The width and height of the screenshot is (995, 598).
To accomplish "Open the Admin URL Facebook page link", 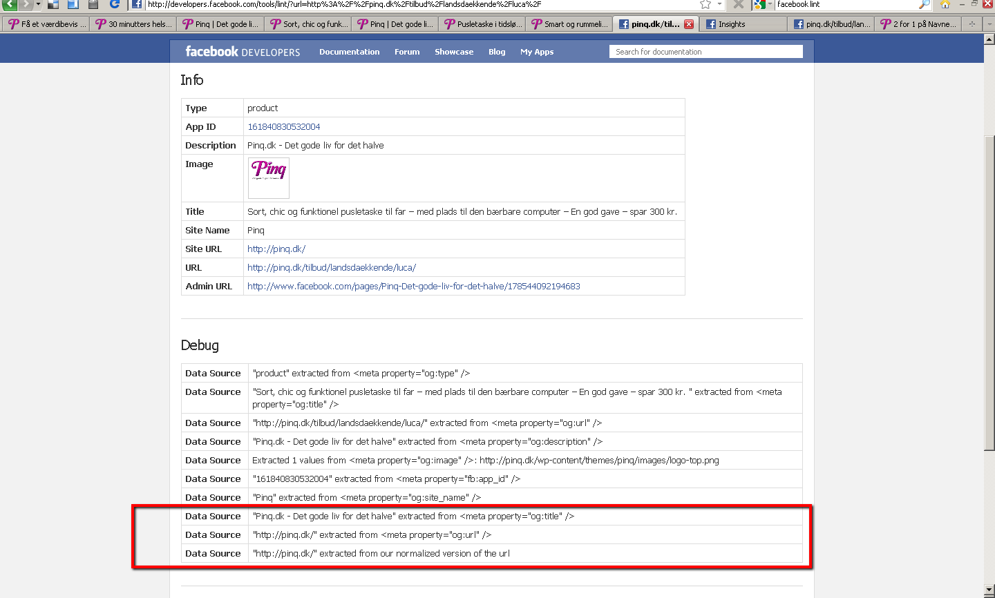I will point(414,287).
